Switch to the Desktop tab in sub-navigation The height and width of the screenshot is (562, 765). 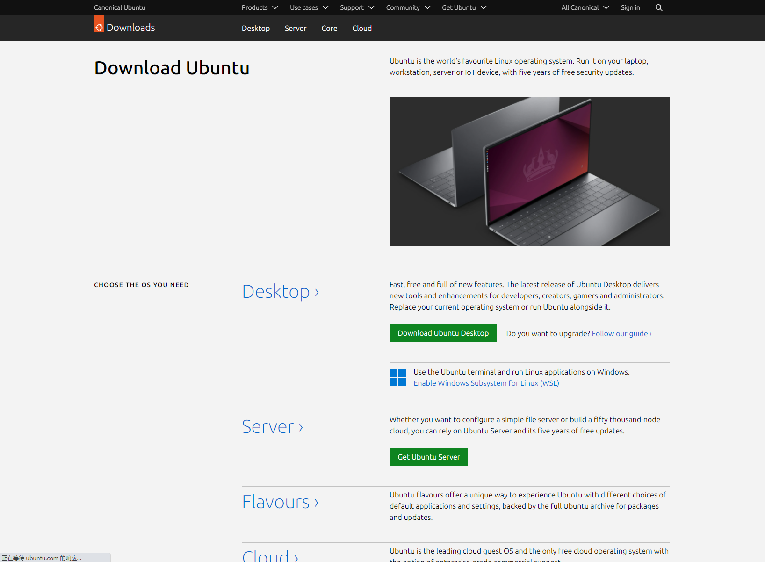click(256, 28)
